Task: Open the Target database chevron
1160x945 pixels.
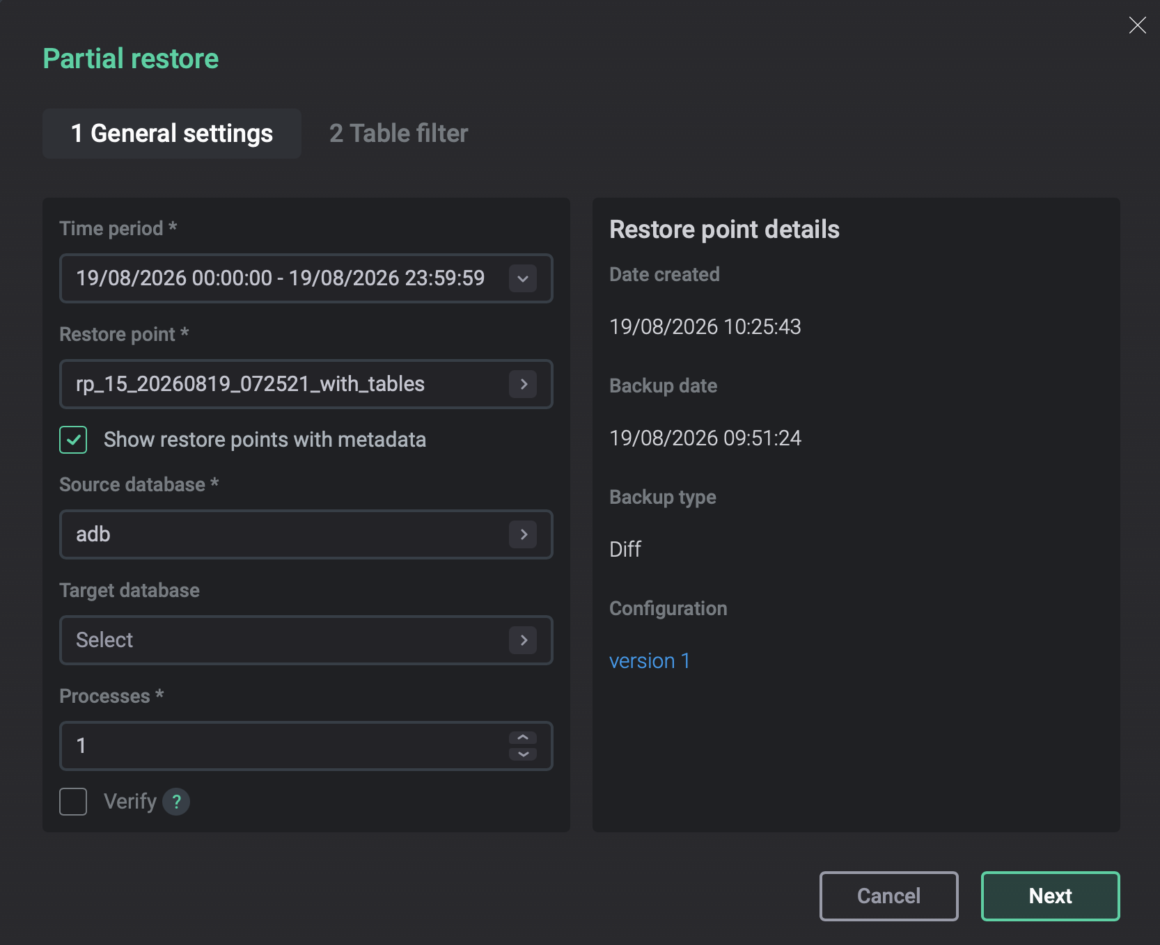Action: click(x=523, y=640)
